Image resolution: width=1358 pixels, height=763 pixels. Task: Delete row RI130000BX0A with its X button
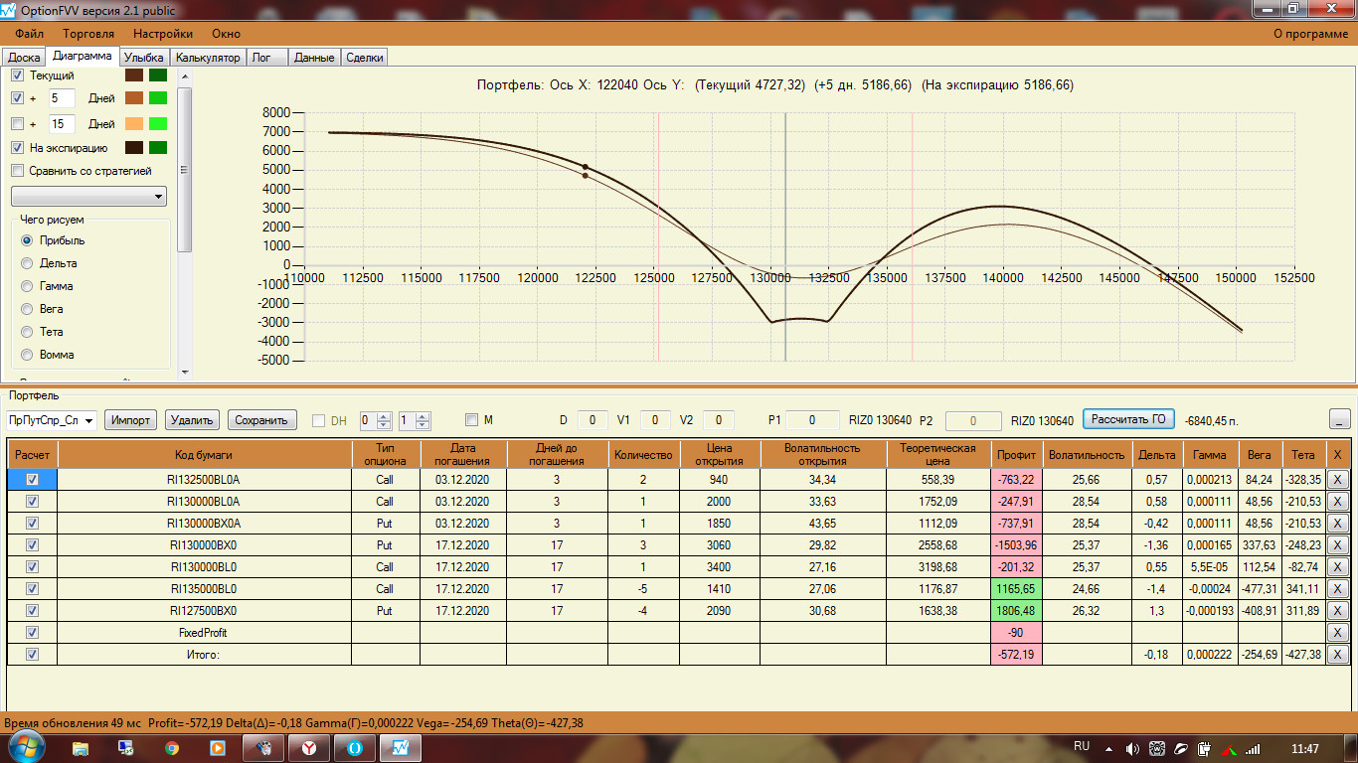1337,523
